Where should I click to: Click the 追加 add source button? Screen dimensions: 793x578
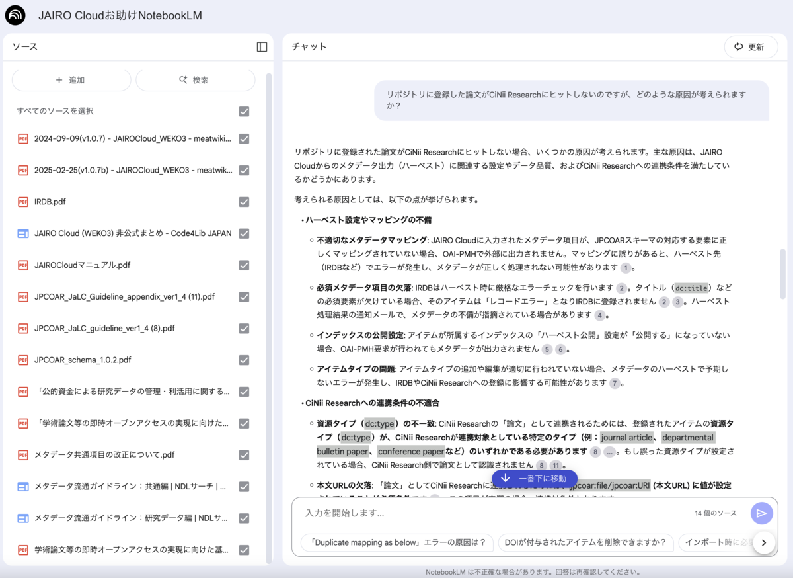[71, 80]
